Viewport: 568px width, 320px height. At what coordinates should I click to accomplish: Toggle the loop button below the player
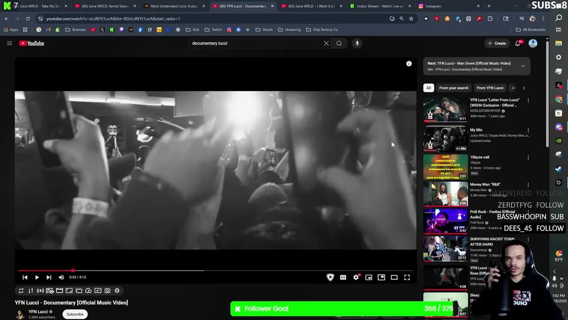point(21,291)
